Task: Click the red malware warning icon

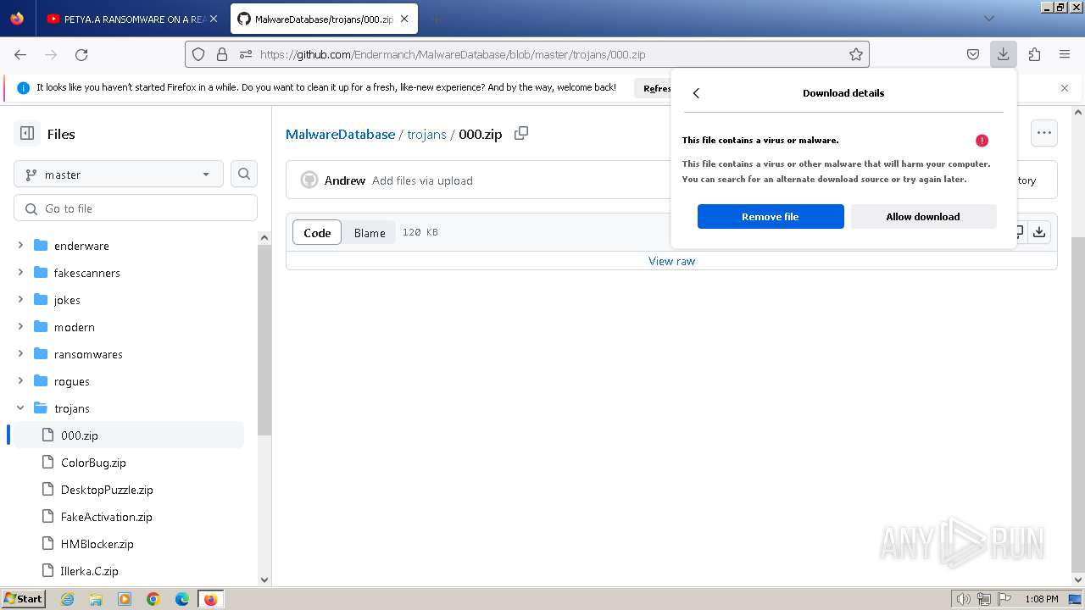Action: coord(982,141)
